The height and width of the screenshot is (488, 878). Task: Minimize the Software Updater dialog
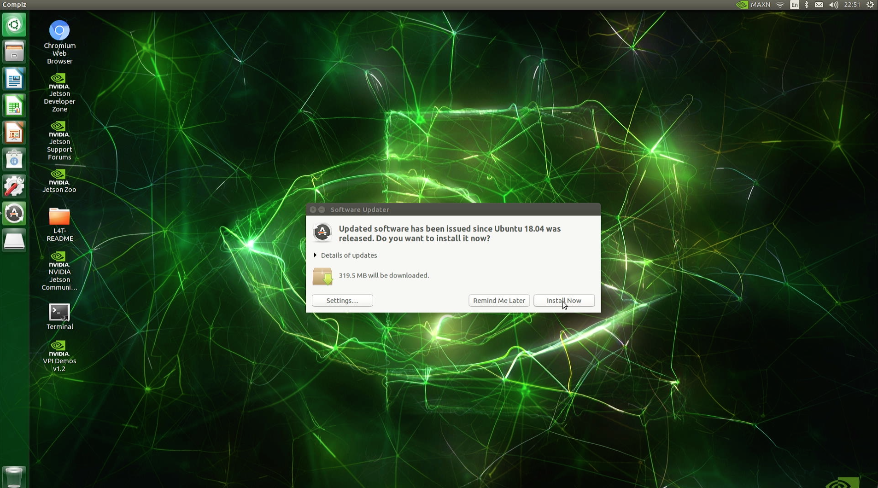pos(322,210)
